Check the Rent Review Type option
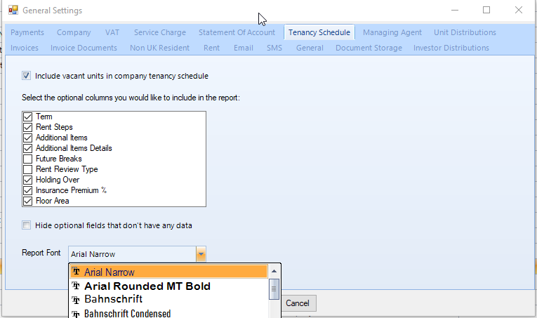Image resolution: width=537 pixels, height=318 pixels. click(28, 169)
